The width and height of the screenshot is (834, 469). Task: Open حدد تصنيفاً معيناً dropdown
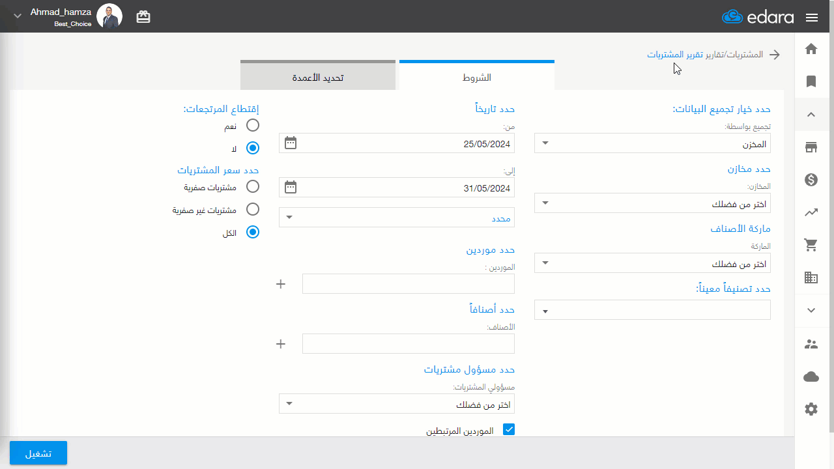652,310
